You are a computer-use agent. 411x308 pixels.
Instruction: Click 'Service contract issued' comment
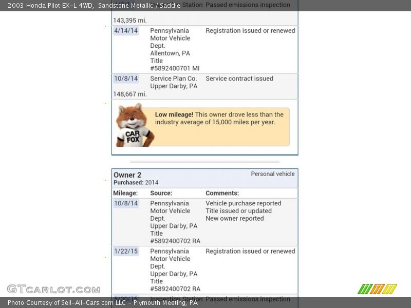(239, 79)
